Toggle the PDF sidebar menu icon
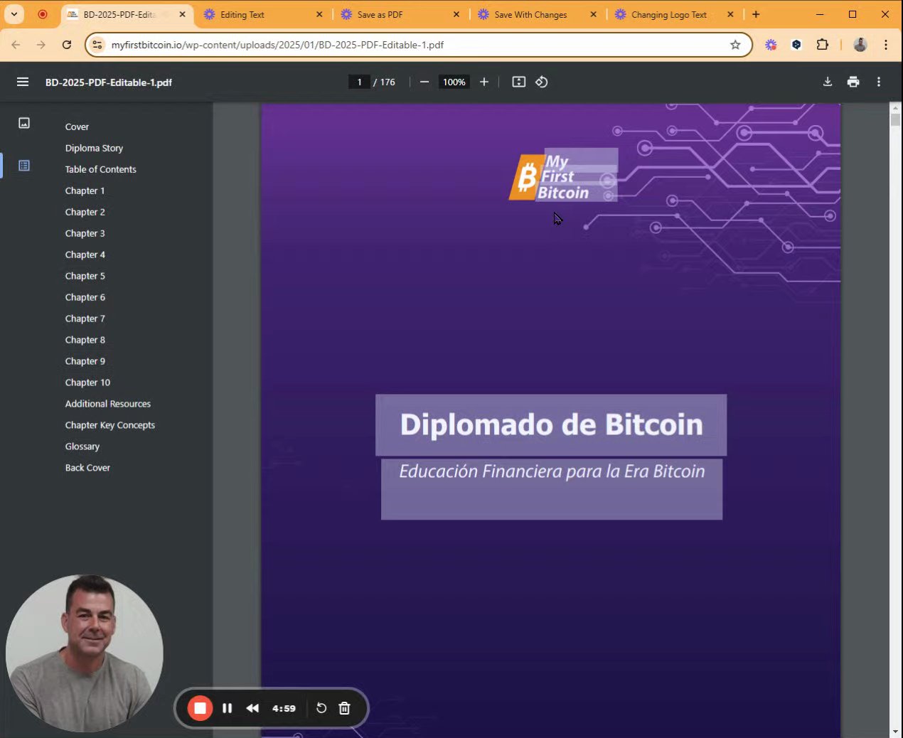903x738 pixels. pyautogui.click(x=23, y=82)
